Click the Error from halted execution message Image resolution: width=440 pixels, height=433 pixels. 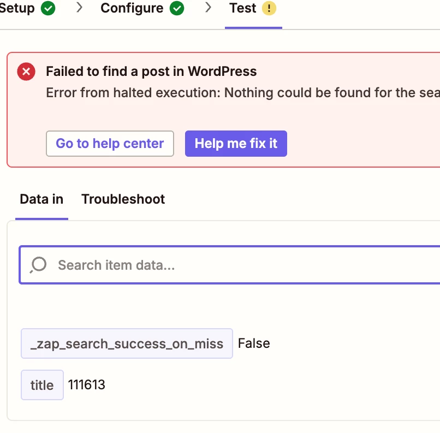pyautogui.click(x=243, y=93)
